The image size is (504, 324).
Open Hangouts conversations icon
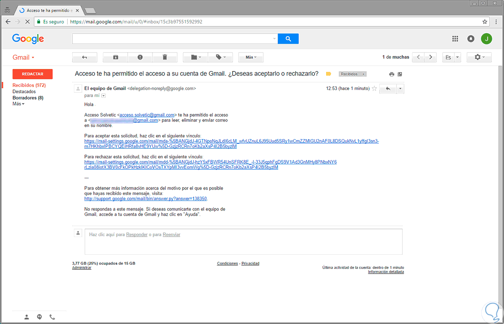(39, 317)
